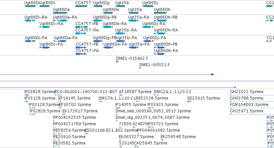
Task: Click the Ugt35b gene label
Action: [x=122, y=3]
